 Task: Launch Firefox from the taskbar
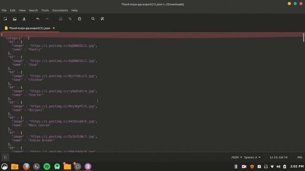(x=26, y=167)
